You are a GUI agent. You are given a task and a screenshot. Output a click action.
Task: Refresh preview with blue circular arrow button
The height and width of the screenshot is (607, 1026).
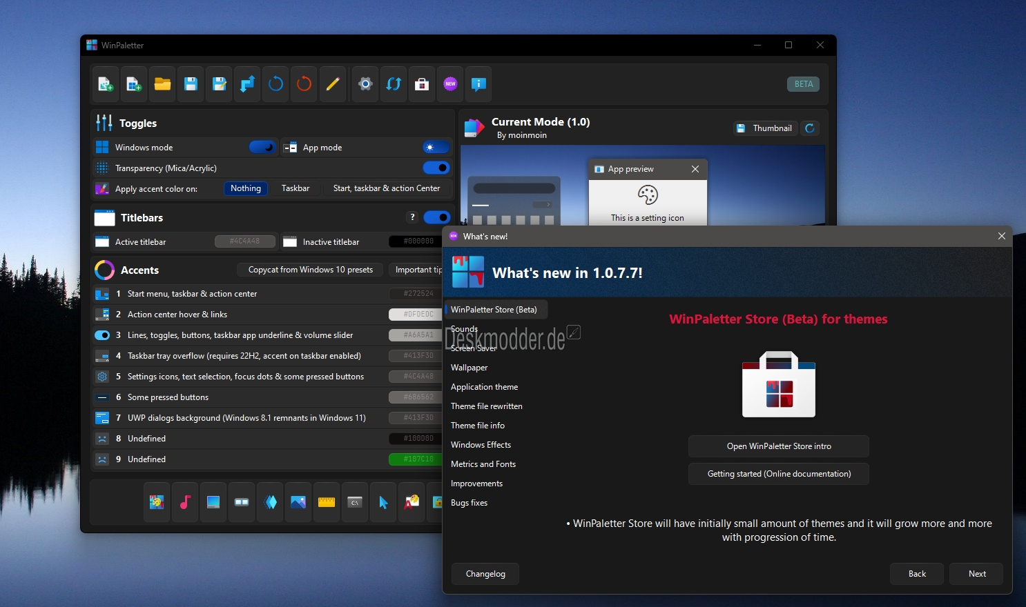[x=810, y=128]
